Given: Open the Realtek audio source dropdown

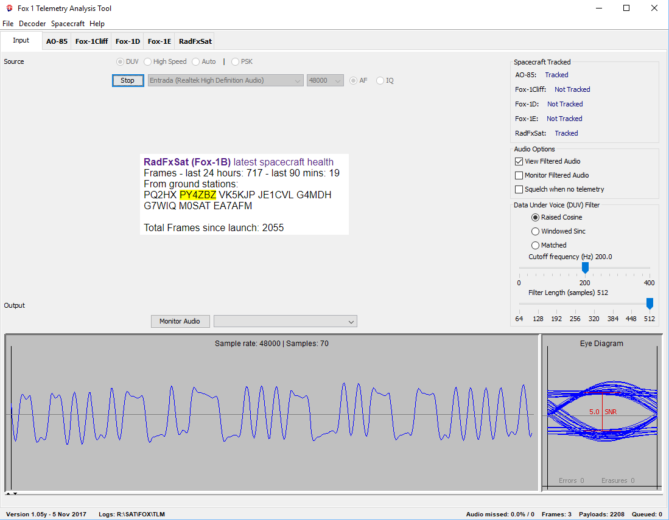Looking at the screenshot, I should coord(225,80).
